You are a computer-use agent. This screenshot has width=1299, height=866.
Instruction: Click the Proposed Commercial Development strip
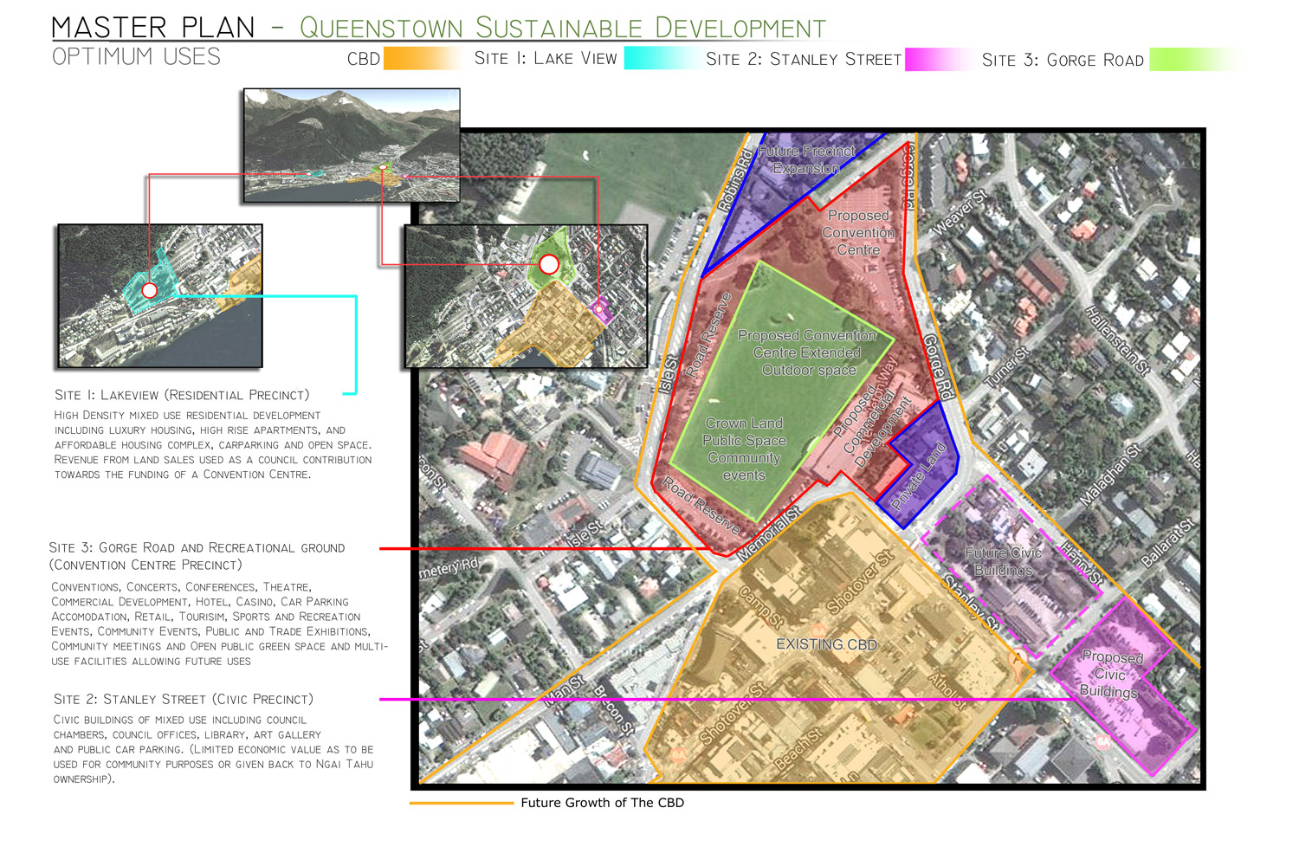point(870,424)
